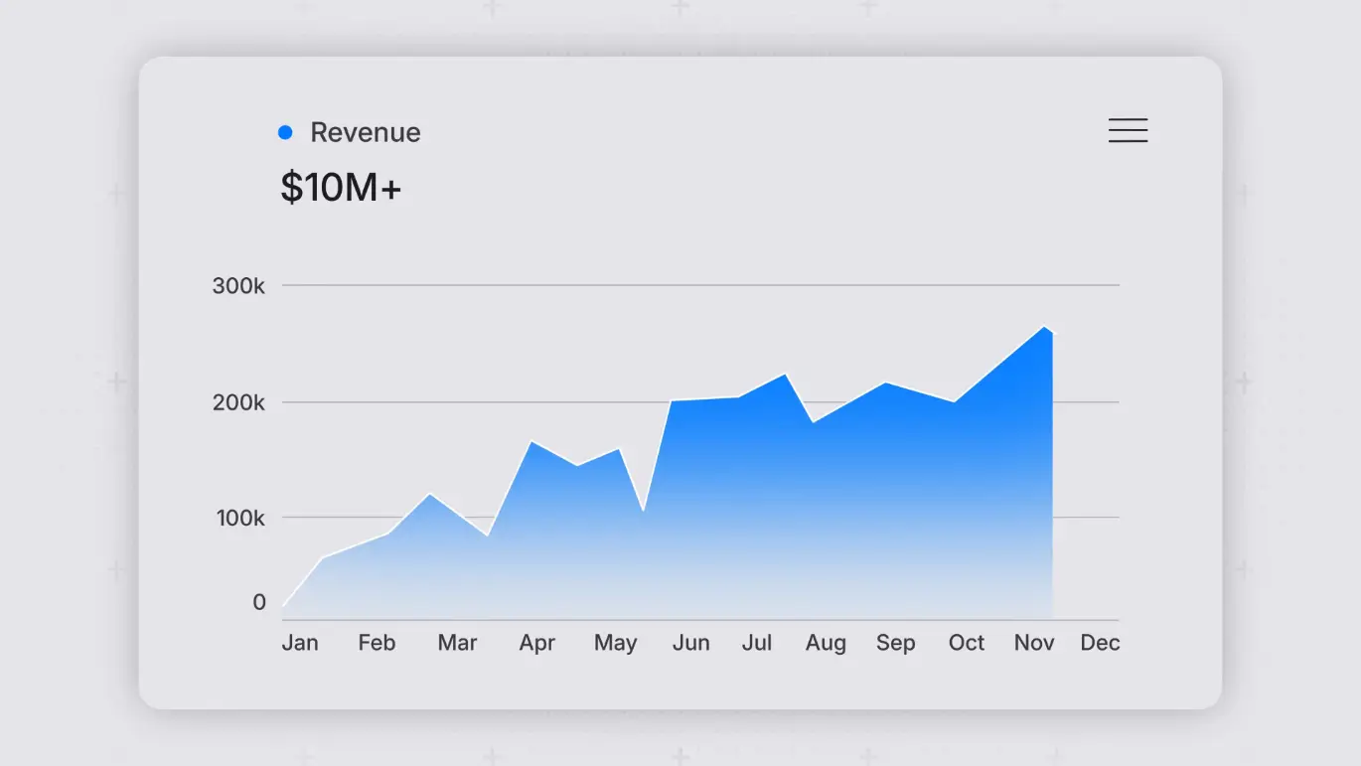Select the Jul axis label

pos(757,643)
